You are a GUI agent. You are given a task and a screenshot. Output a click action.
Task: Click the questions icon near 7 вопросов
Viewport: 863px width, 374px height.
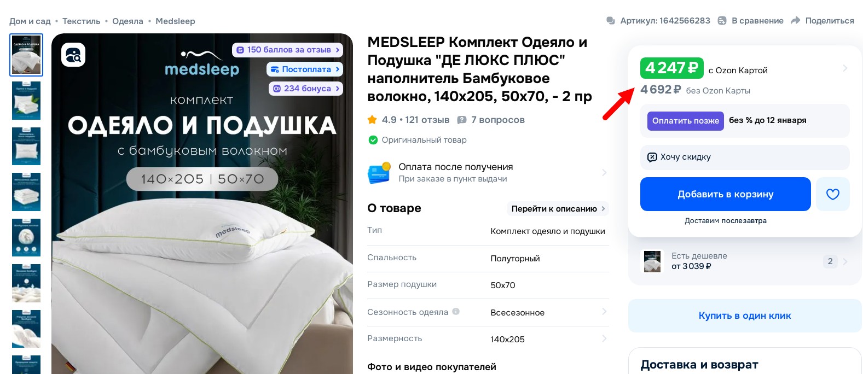click(x=462, y=120)
